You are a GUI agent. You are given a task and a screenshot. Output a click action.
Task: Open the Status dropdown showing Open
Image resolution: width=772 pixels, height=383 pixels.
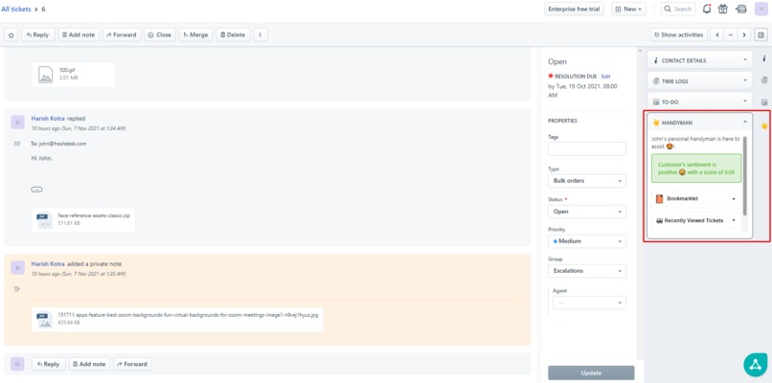click(587, 212)
